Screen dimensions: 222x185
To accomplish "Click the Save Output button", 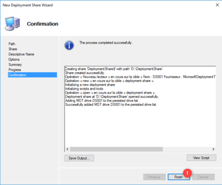I will 79,158.
